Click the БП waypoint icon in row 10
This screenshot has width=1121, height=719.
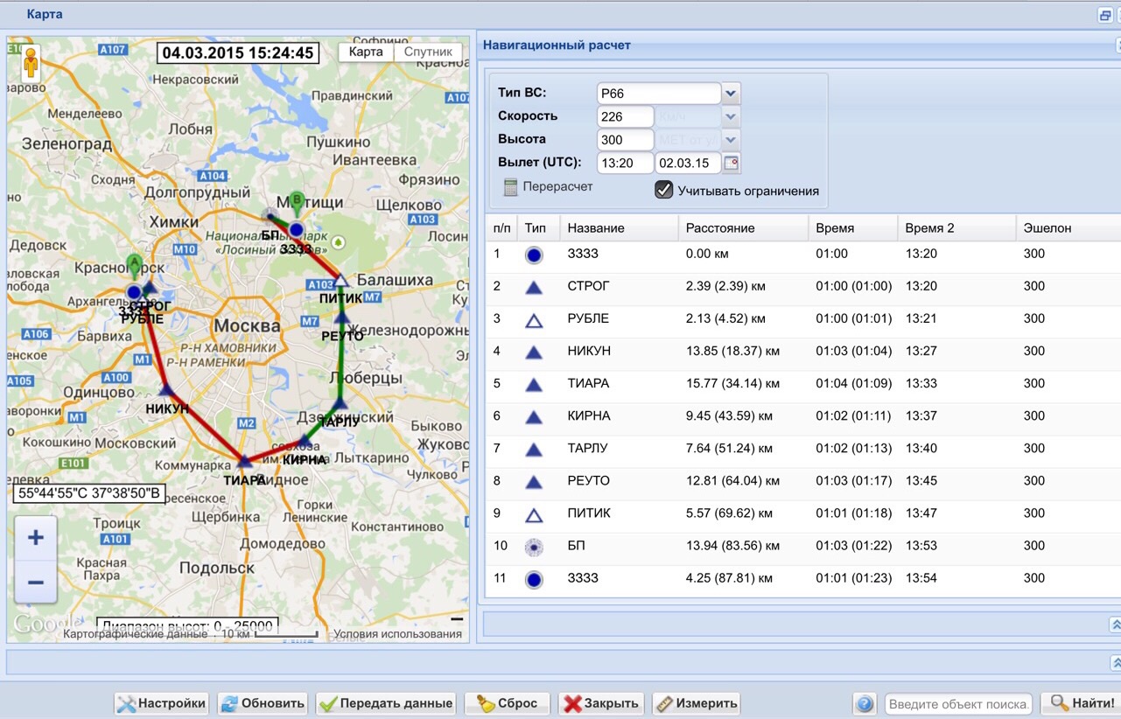pos(533,547)
